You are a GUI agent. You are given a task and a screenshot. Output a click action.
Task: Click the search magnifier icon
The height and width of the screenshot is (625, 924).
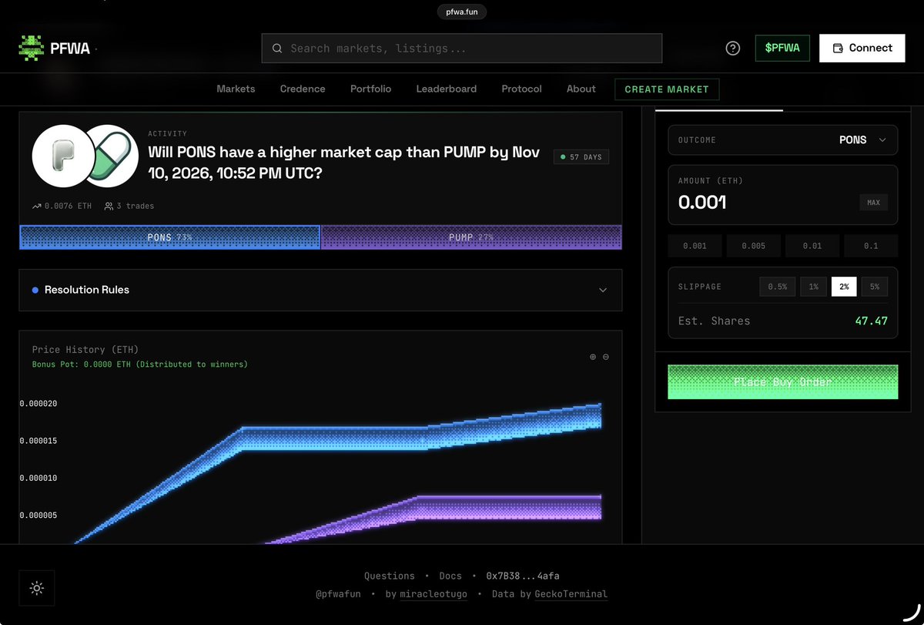pyautogui.click(x=277, y=48)
